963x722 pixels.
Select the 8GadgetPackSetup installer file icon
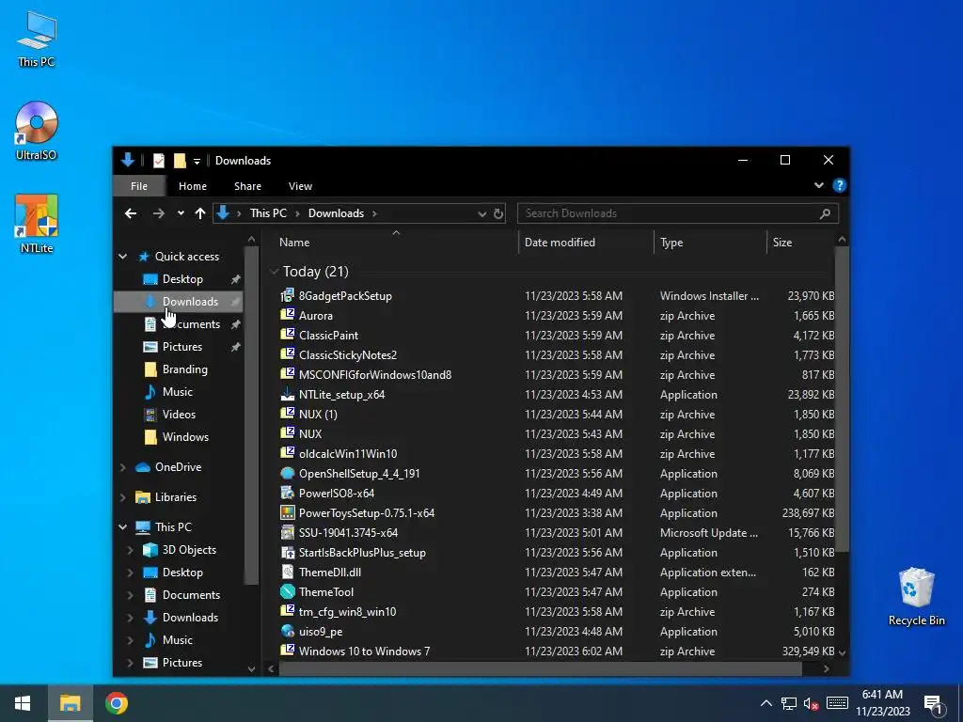tap(288, 295)
